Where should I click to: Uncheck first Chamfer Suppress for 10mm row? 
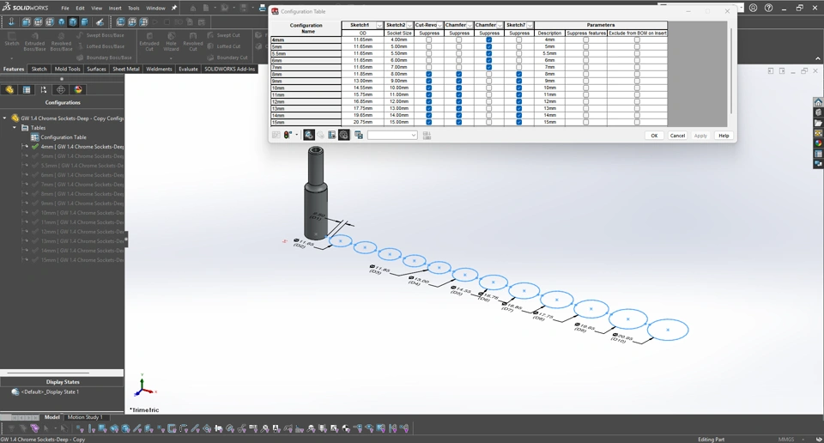point(458,88)
